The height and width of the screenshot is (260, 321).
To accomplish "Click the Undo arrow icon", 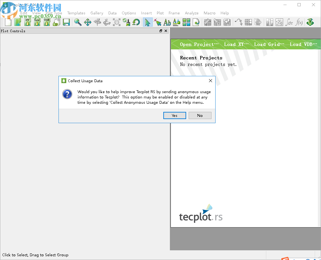I will [x=136, y=22].
